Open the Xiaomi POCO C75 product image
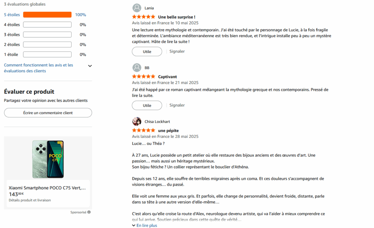 (48, 159)
